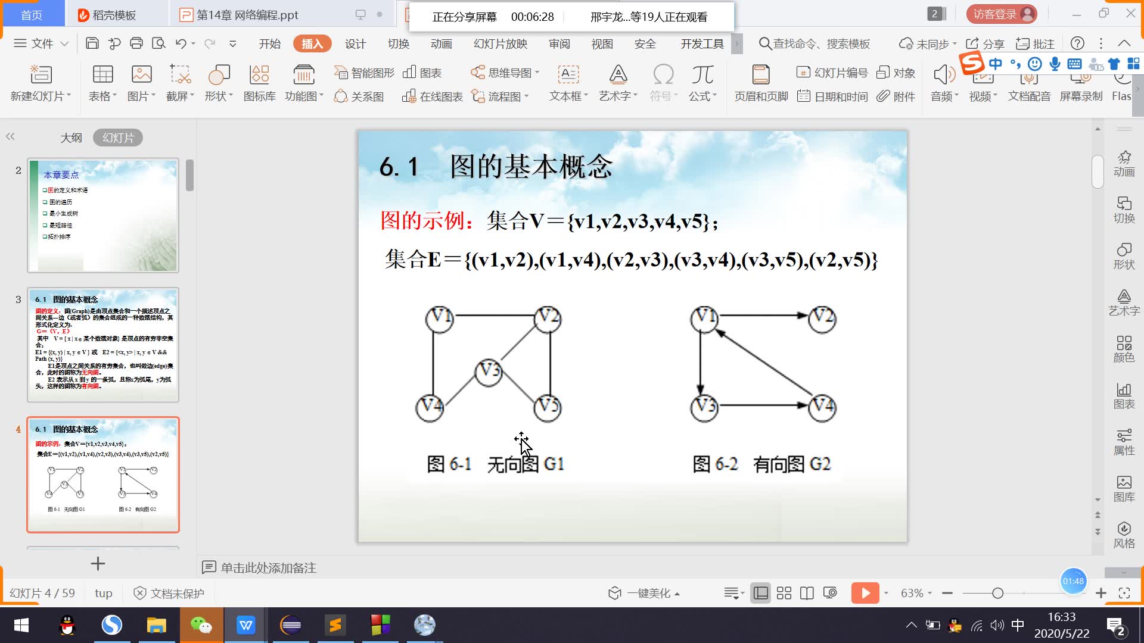
Task: Click the Undo arrow icon
Action: [181, 43]
